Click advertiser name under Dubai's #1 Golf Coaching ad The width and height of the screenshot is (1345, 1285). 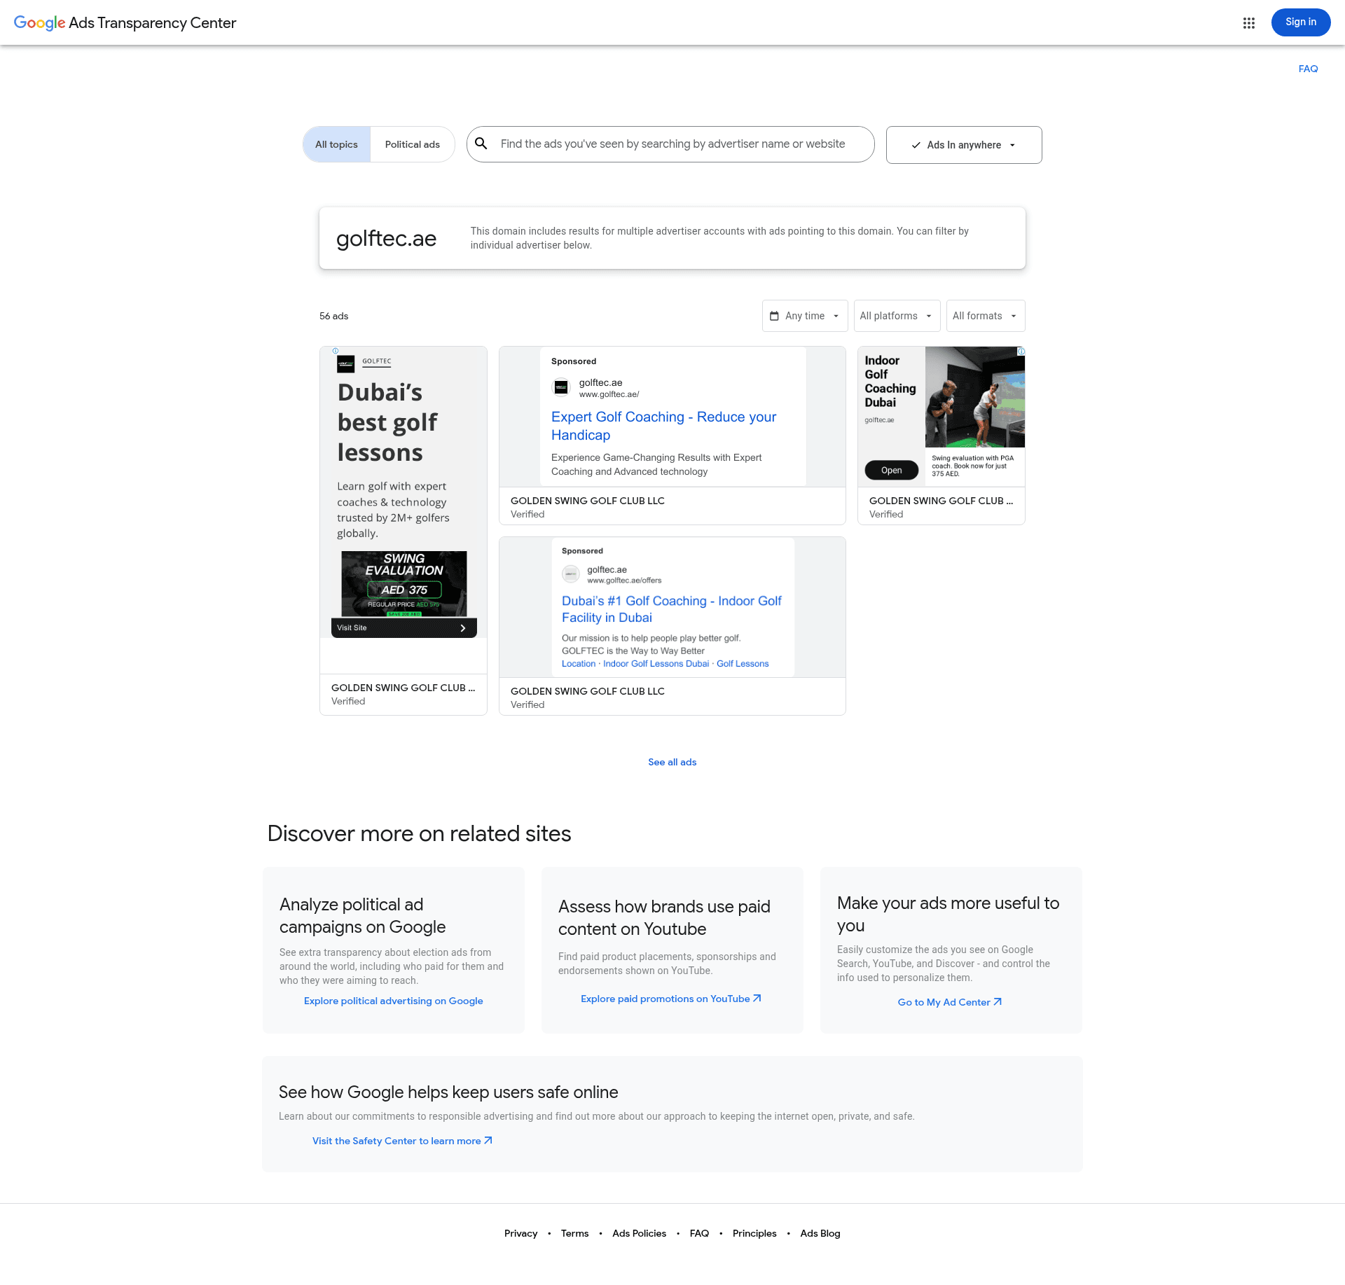point(588,691)
